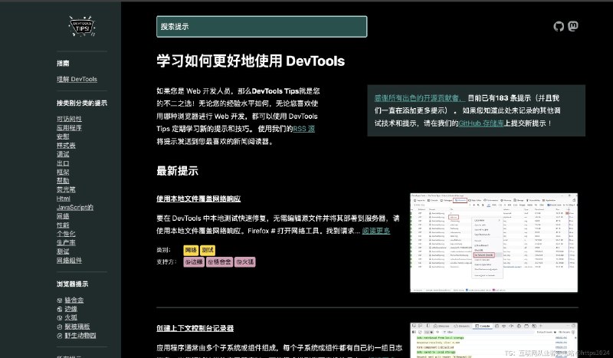
Task: Click the 最新提示 heading
Action: tap(178, 171)
